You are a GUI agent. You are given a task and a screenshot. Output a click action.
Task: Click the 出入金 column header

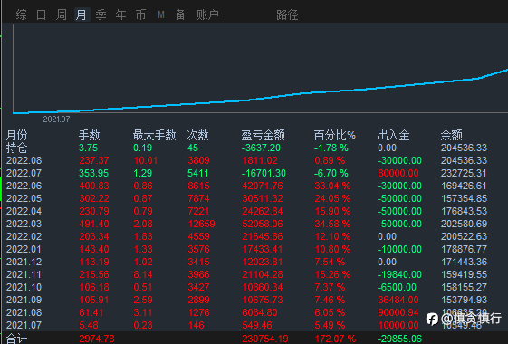[x=393, y=135]
